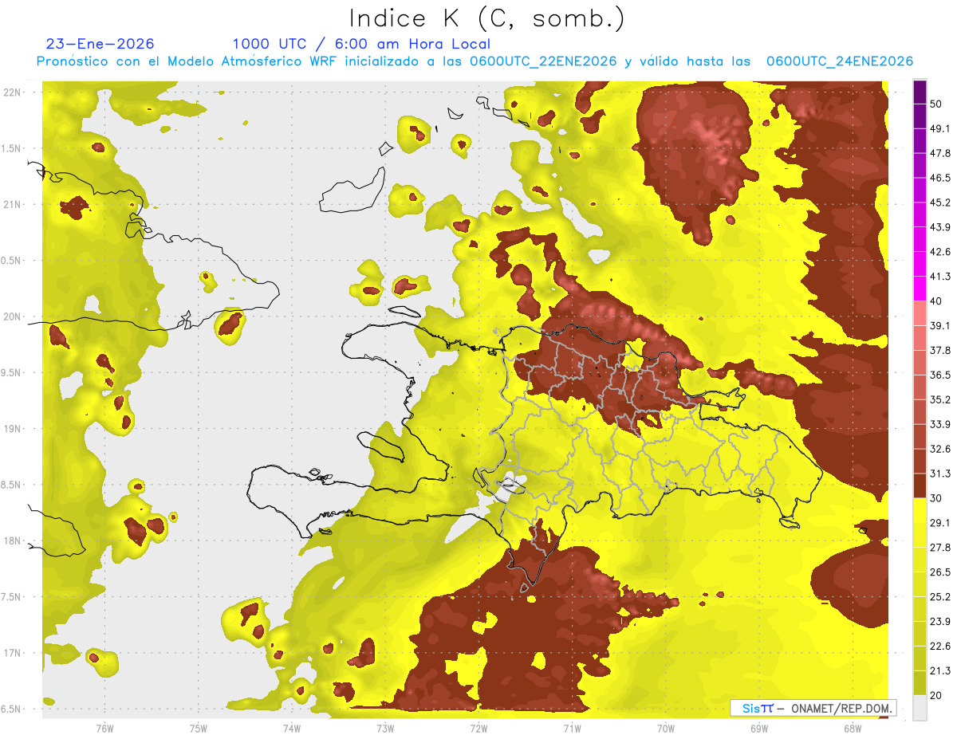The width and height of the screenshot is (957, 739).
Task: Click the legend value "30"
Action: pos(937,498)
